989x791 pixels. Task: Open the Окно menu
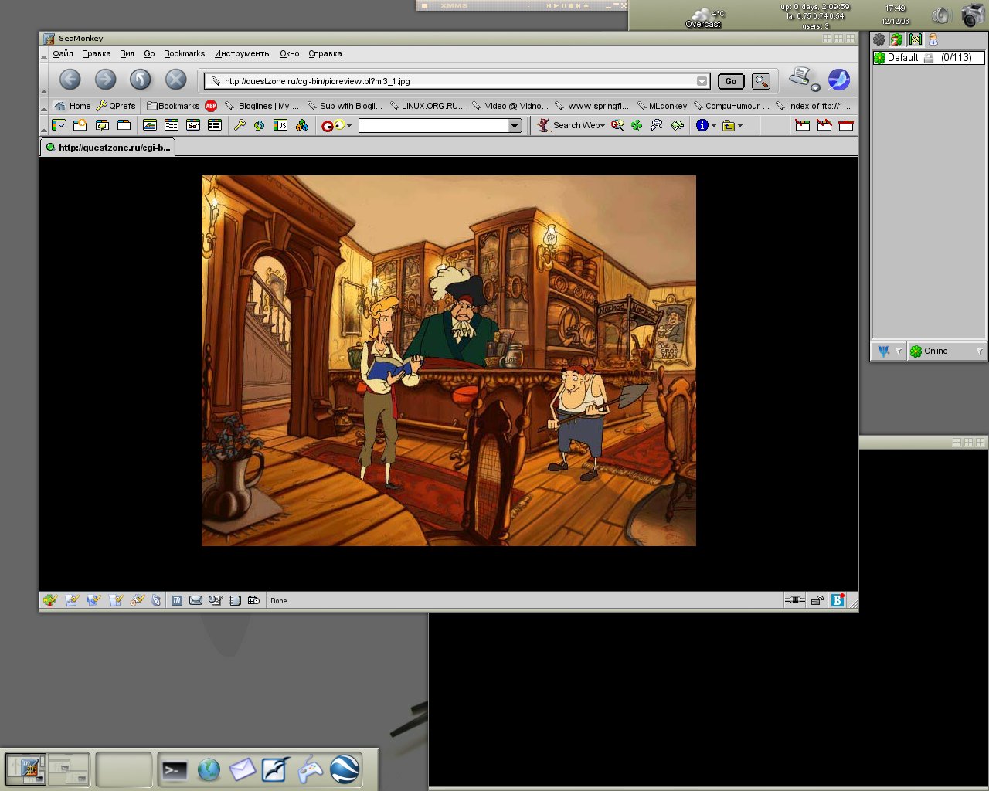[x=290, y=53]
